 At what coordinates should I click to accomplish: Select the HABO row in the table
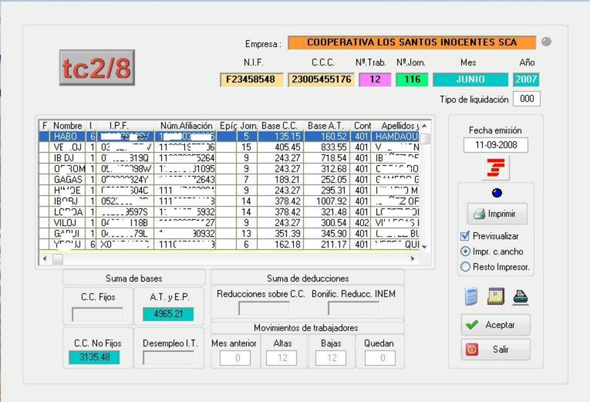coord(229,136)
